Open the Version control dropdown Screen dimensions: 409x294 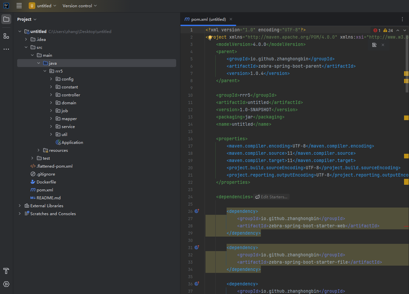pyautogui.click(x=79, y=6)
